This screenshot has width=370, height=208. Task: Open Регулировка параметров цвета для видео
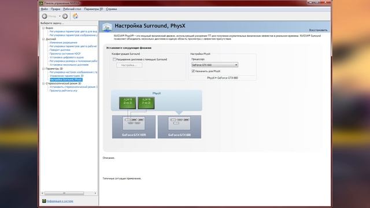pyautogui.click(x=73, y=31)
